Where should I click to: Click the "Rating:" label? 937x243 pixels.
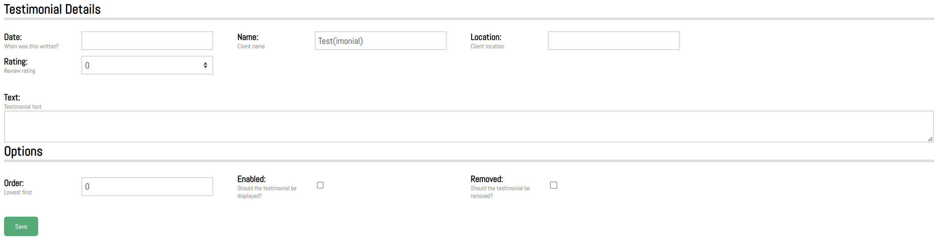pyautogui.click(x=16, y=61)
